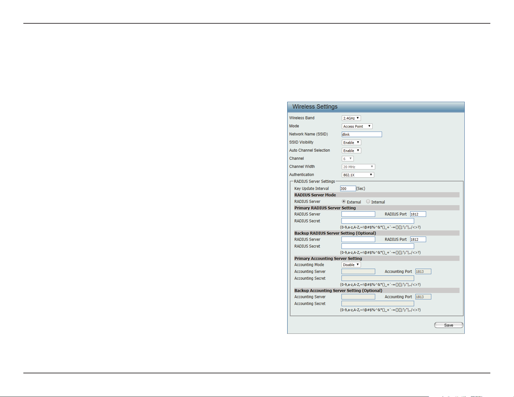Click the Primary RADIUS Port field

pyautogui.click(x=418, y=214)
